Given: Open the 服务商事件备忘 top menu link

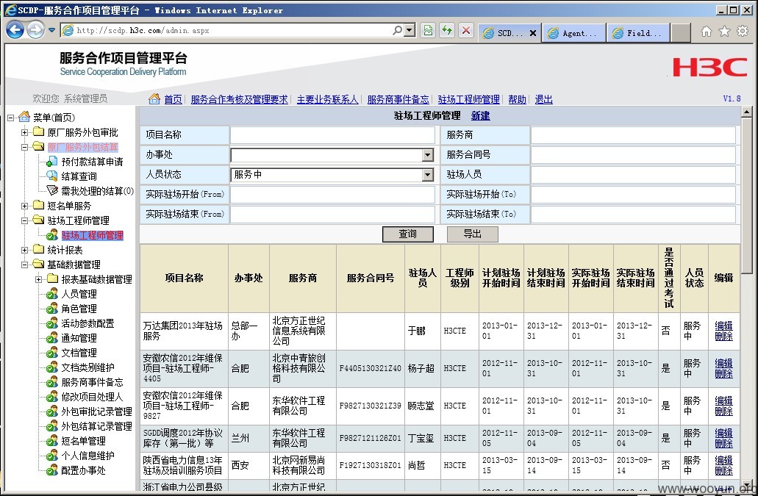Looking at the screenshot, I should 398,99.
